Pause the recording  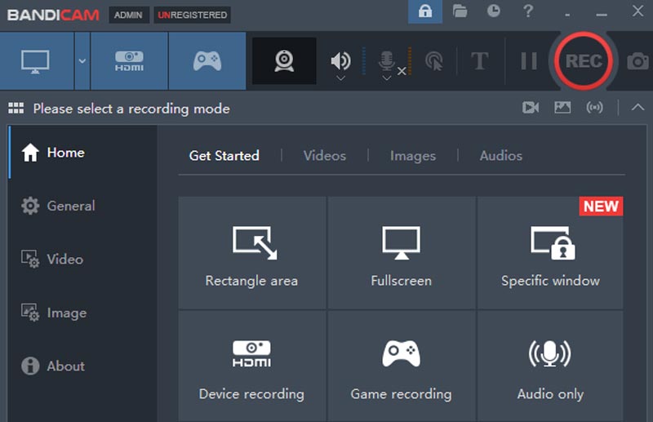click(x=529, y=61)
